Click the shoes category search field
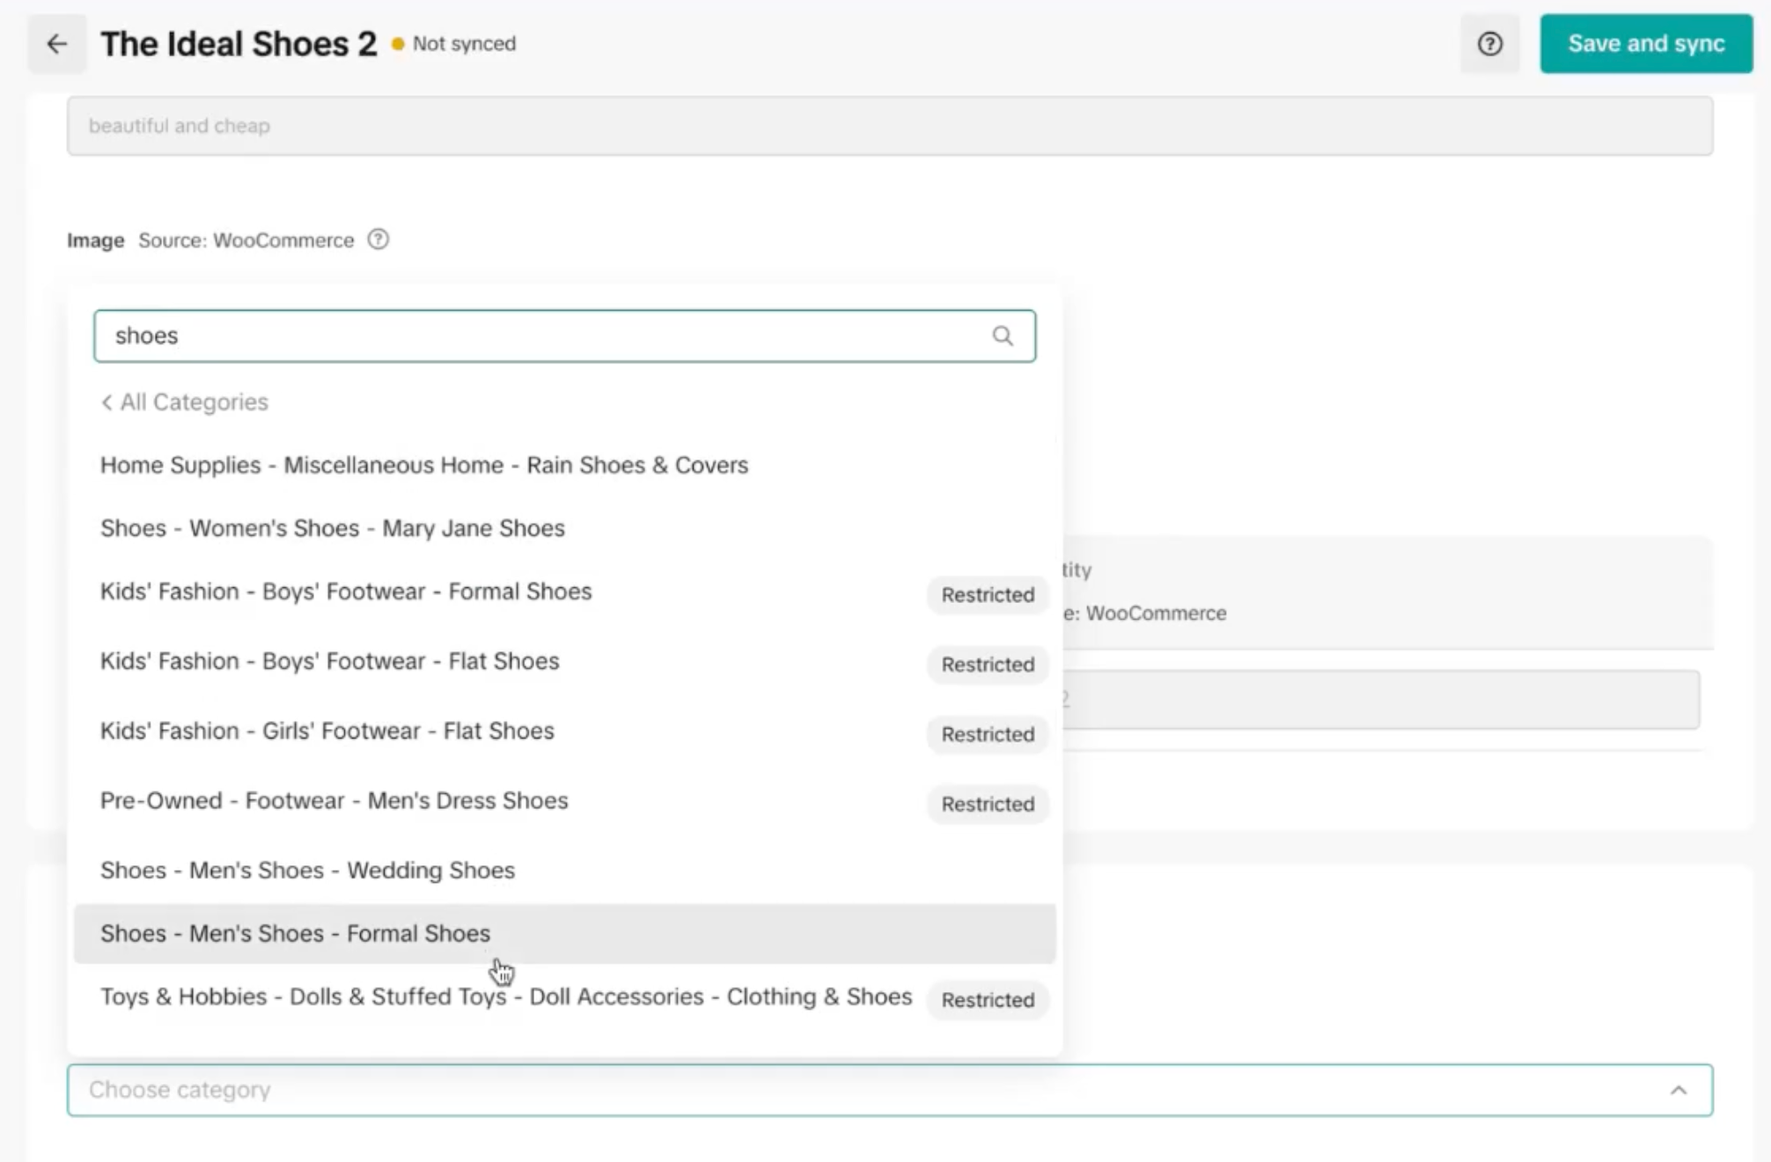Screen dimensions: 1771x1162 (546, 336)
